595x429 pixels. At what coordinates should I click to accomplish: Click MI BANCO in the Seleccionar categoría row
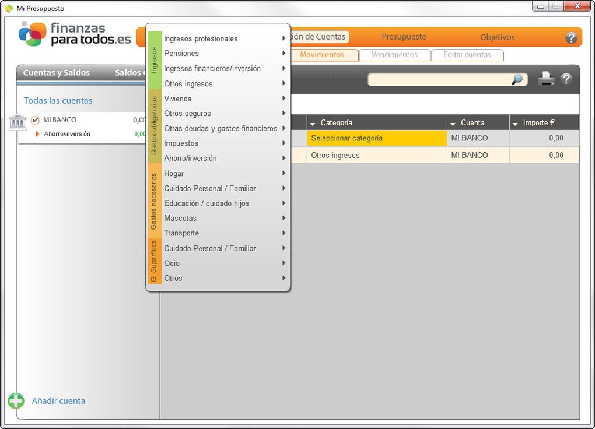(470, 138)
